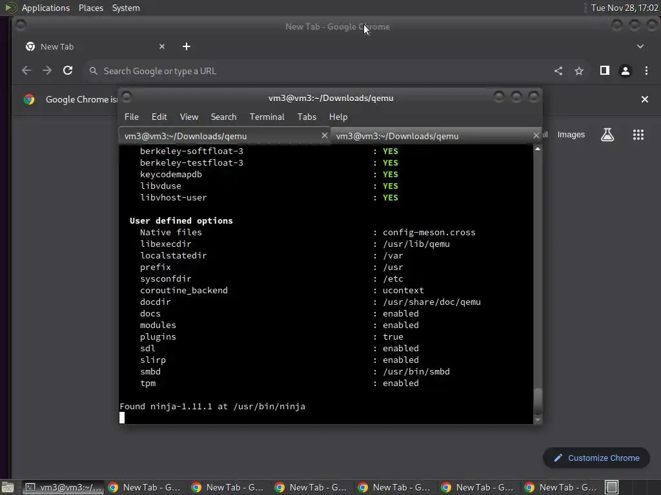The image size is (661, 495).
Task: Select the first New Tab Chrome taskbar entry
Action: (x=145, y=487)
